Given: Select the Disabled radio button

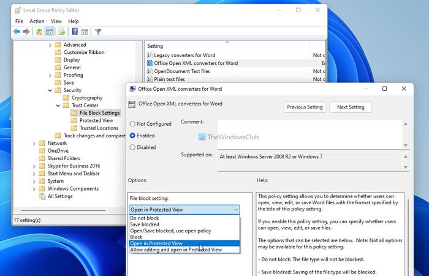Looking at the screenshot, I should click(x=132, y=147).
